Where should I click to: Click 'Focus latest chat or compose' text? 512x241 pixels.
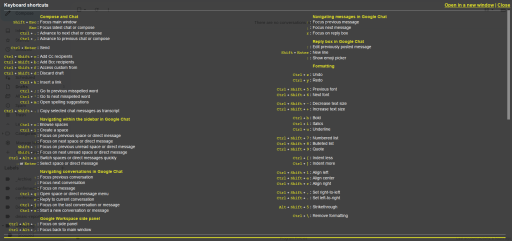pyautogui.click(x=67, y=28)
